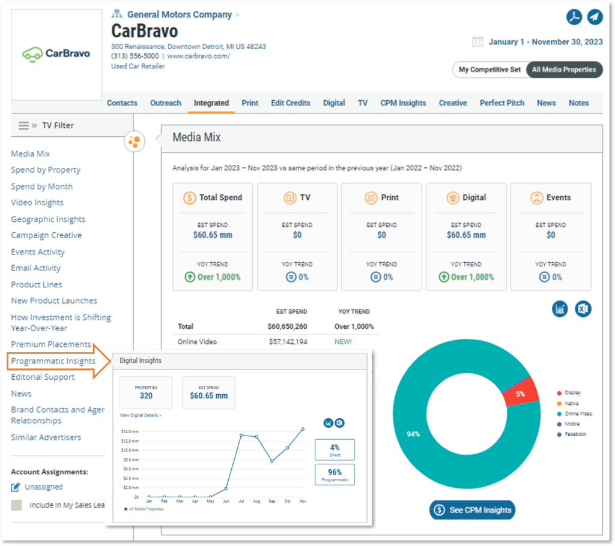Viewport: 615px width, 546px height.
Task: Open Events Activity in the sidebar
Action: point(38,252)
